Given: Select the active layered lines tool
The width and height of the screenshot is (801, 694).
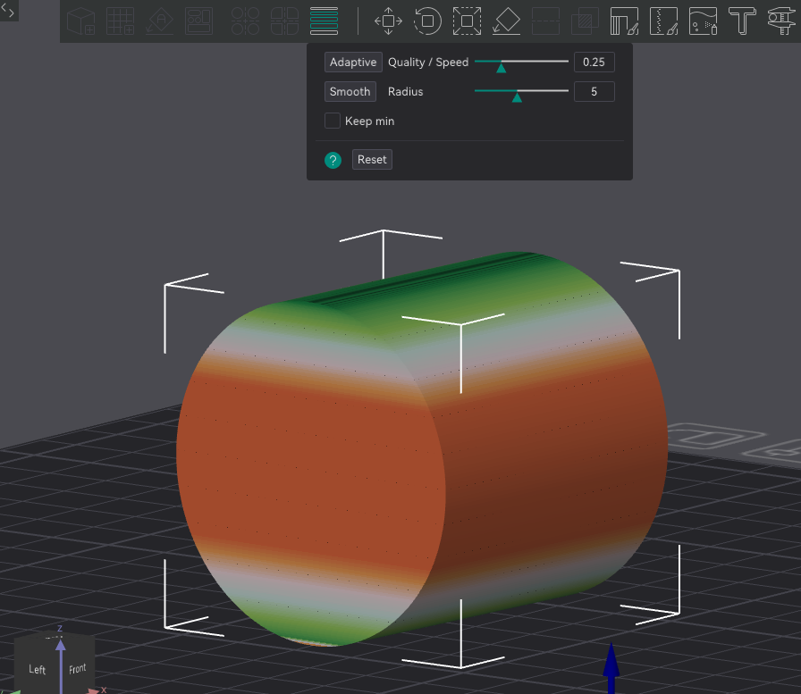Looking at the screenshot, I should 324,21.
